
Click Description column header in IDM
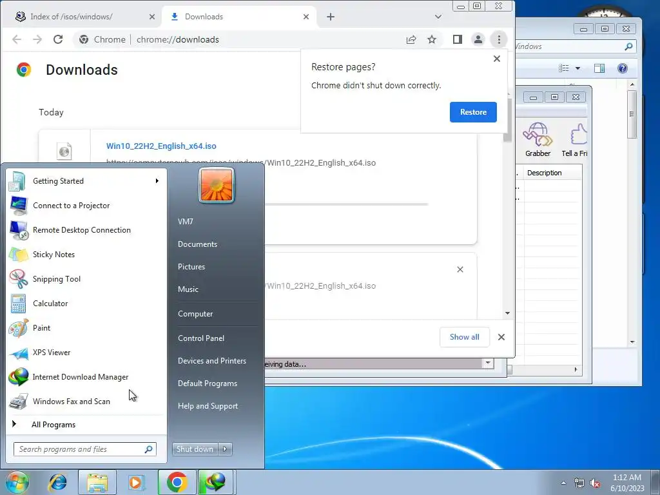click(552, 173)
